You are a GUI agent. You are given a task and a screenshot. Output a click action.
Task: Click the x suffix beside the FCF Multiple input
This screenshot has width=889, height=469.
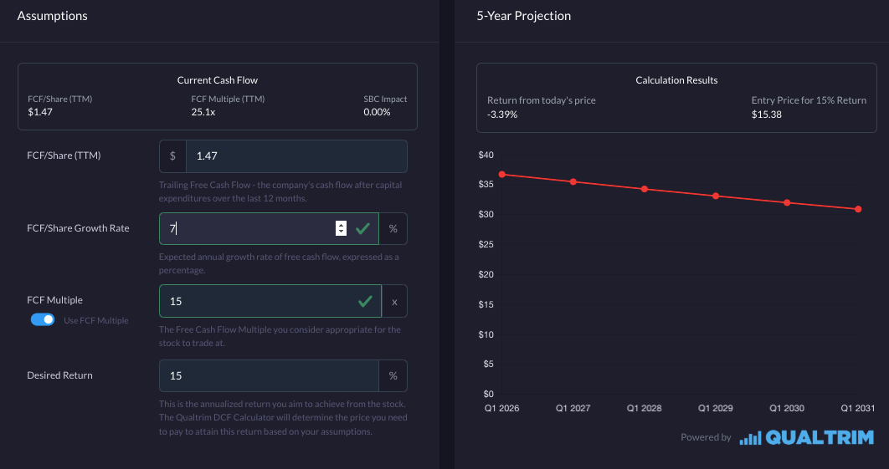394,301
